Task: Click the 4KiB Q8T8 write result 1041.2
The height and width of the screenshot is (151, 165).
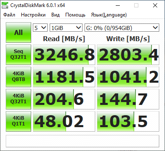Action: (128, 77)
